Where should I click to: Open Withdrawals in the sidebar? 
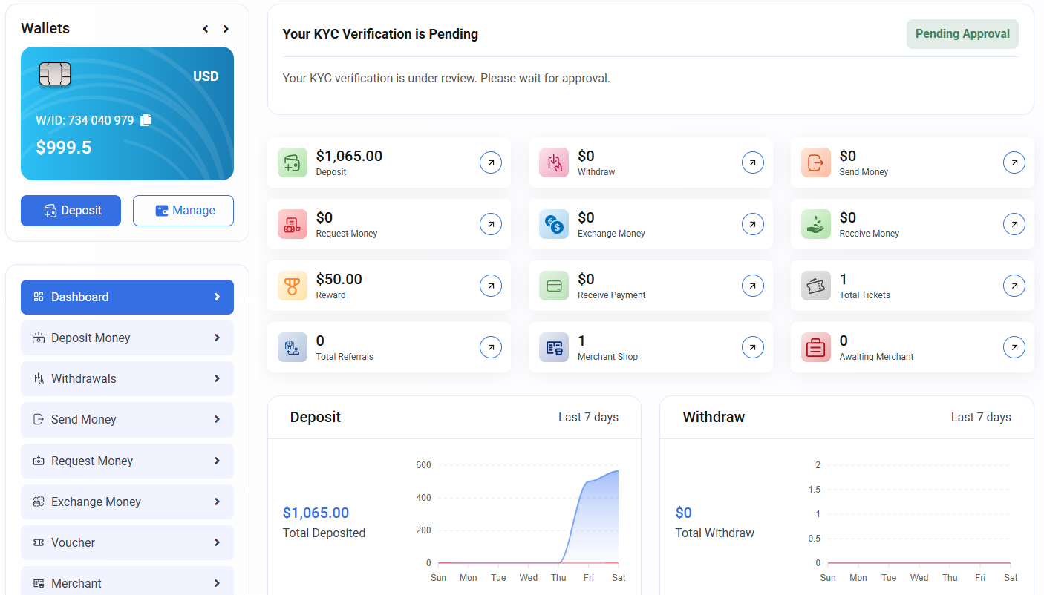click(x=127, y=378)
